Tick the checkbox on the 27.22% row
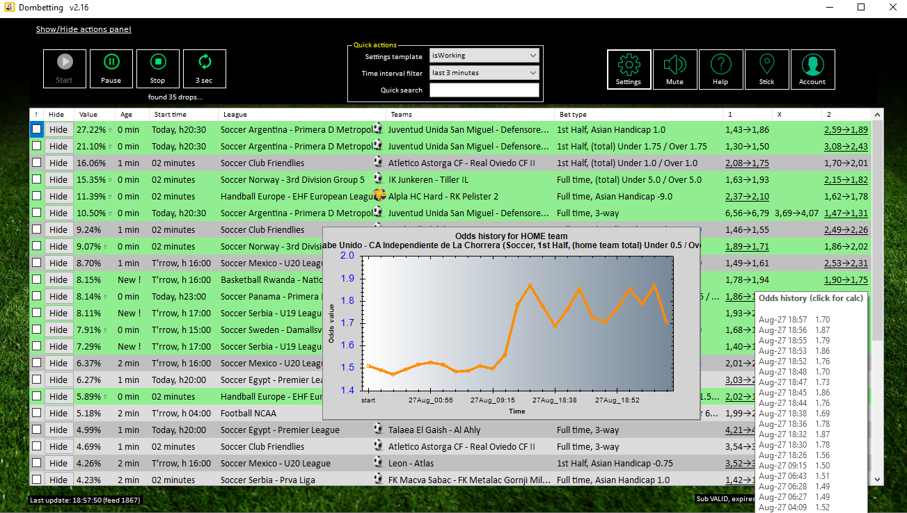 36,129
